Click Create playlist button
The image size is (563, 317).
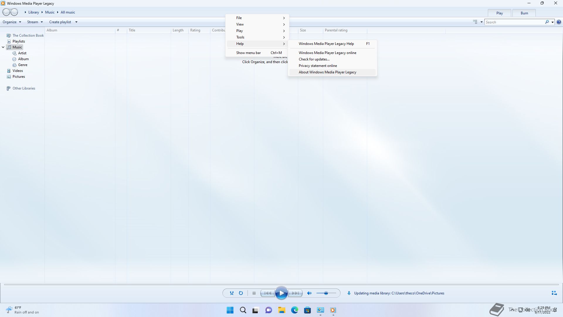coord(60,22)
